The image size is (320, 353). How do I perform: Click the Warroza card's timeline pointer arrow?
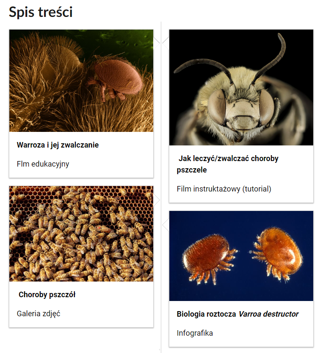[x=157, y=42]
